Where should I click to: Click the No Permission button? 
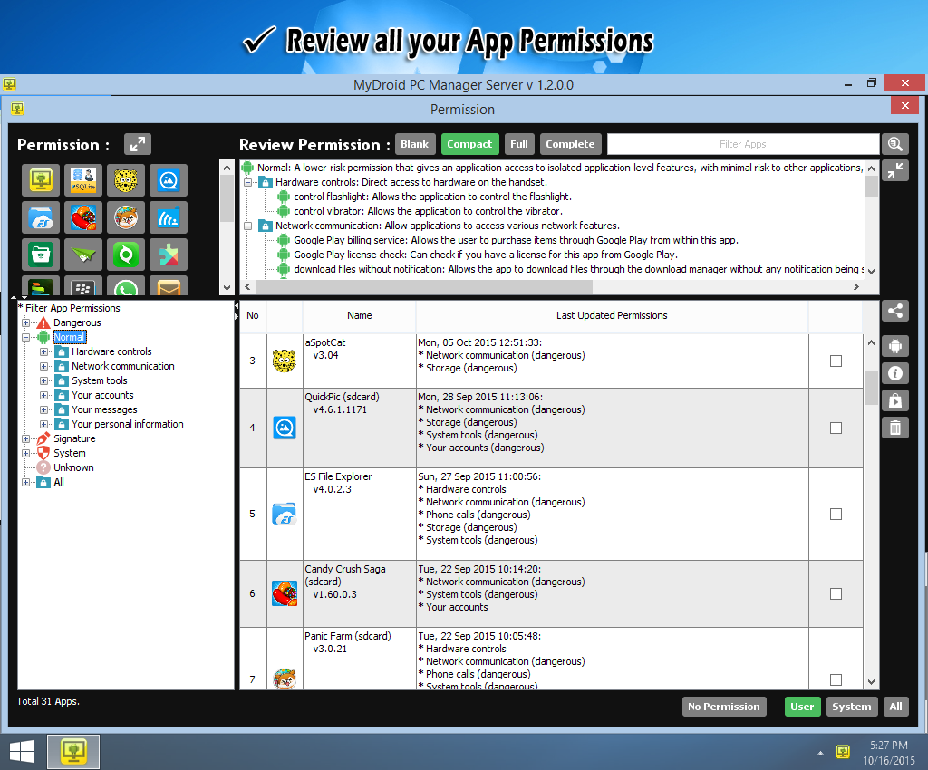pyautogui.click(x=723, y=707)
